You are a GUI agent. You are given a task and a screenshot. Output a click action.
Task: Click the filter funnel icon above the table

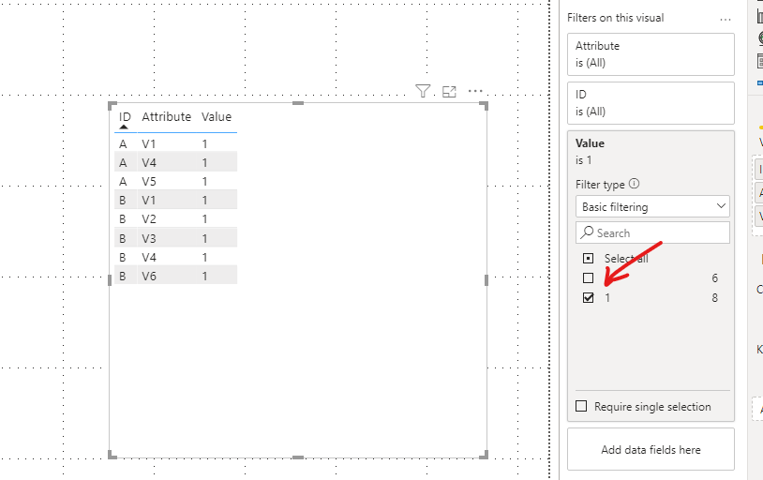pos(423,91)
